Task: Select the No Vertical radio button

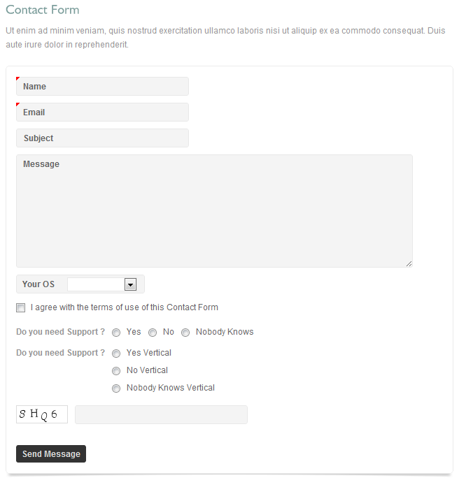Action: [116, 371]
